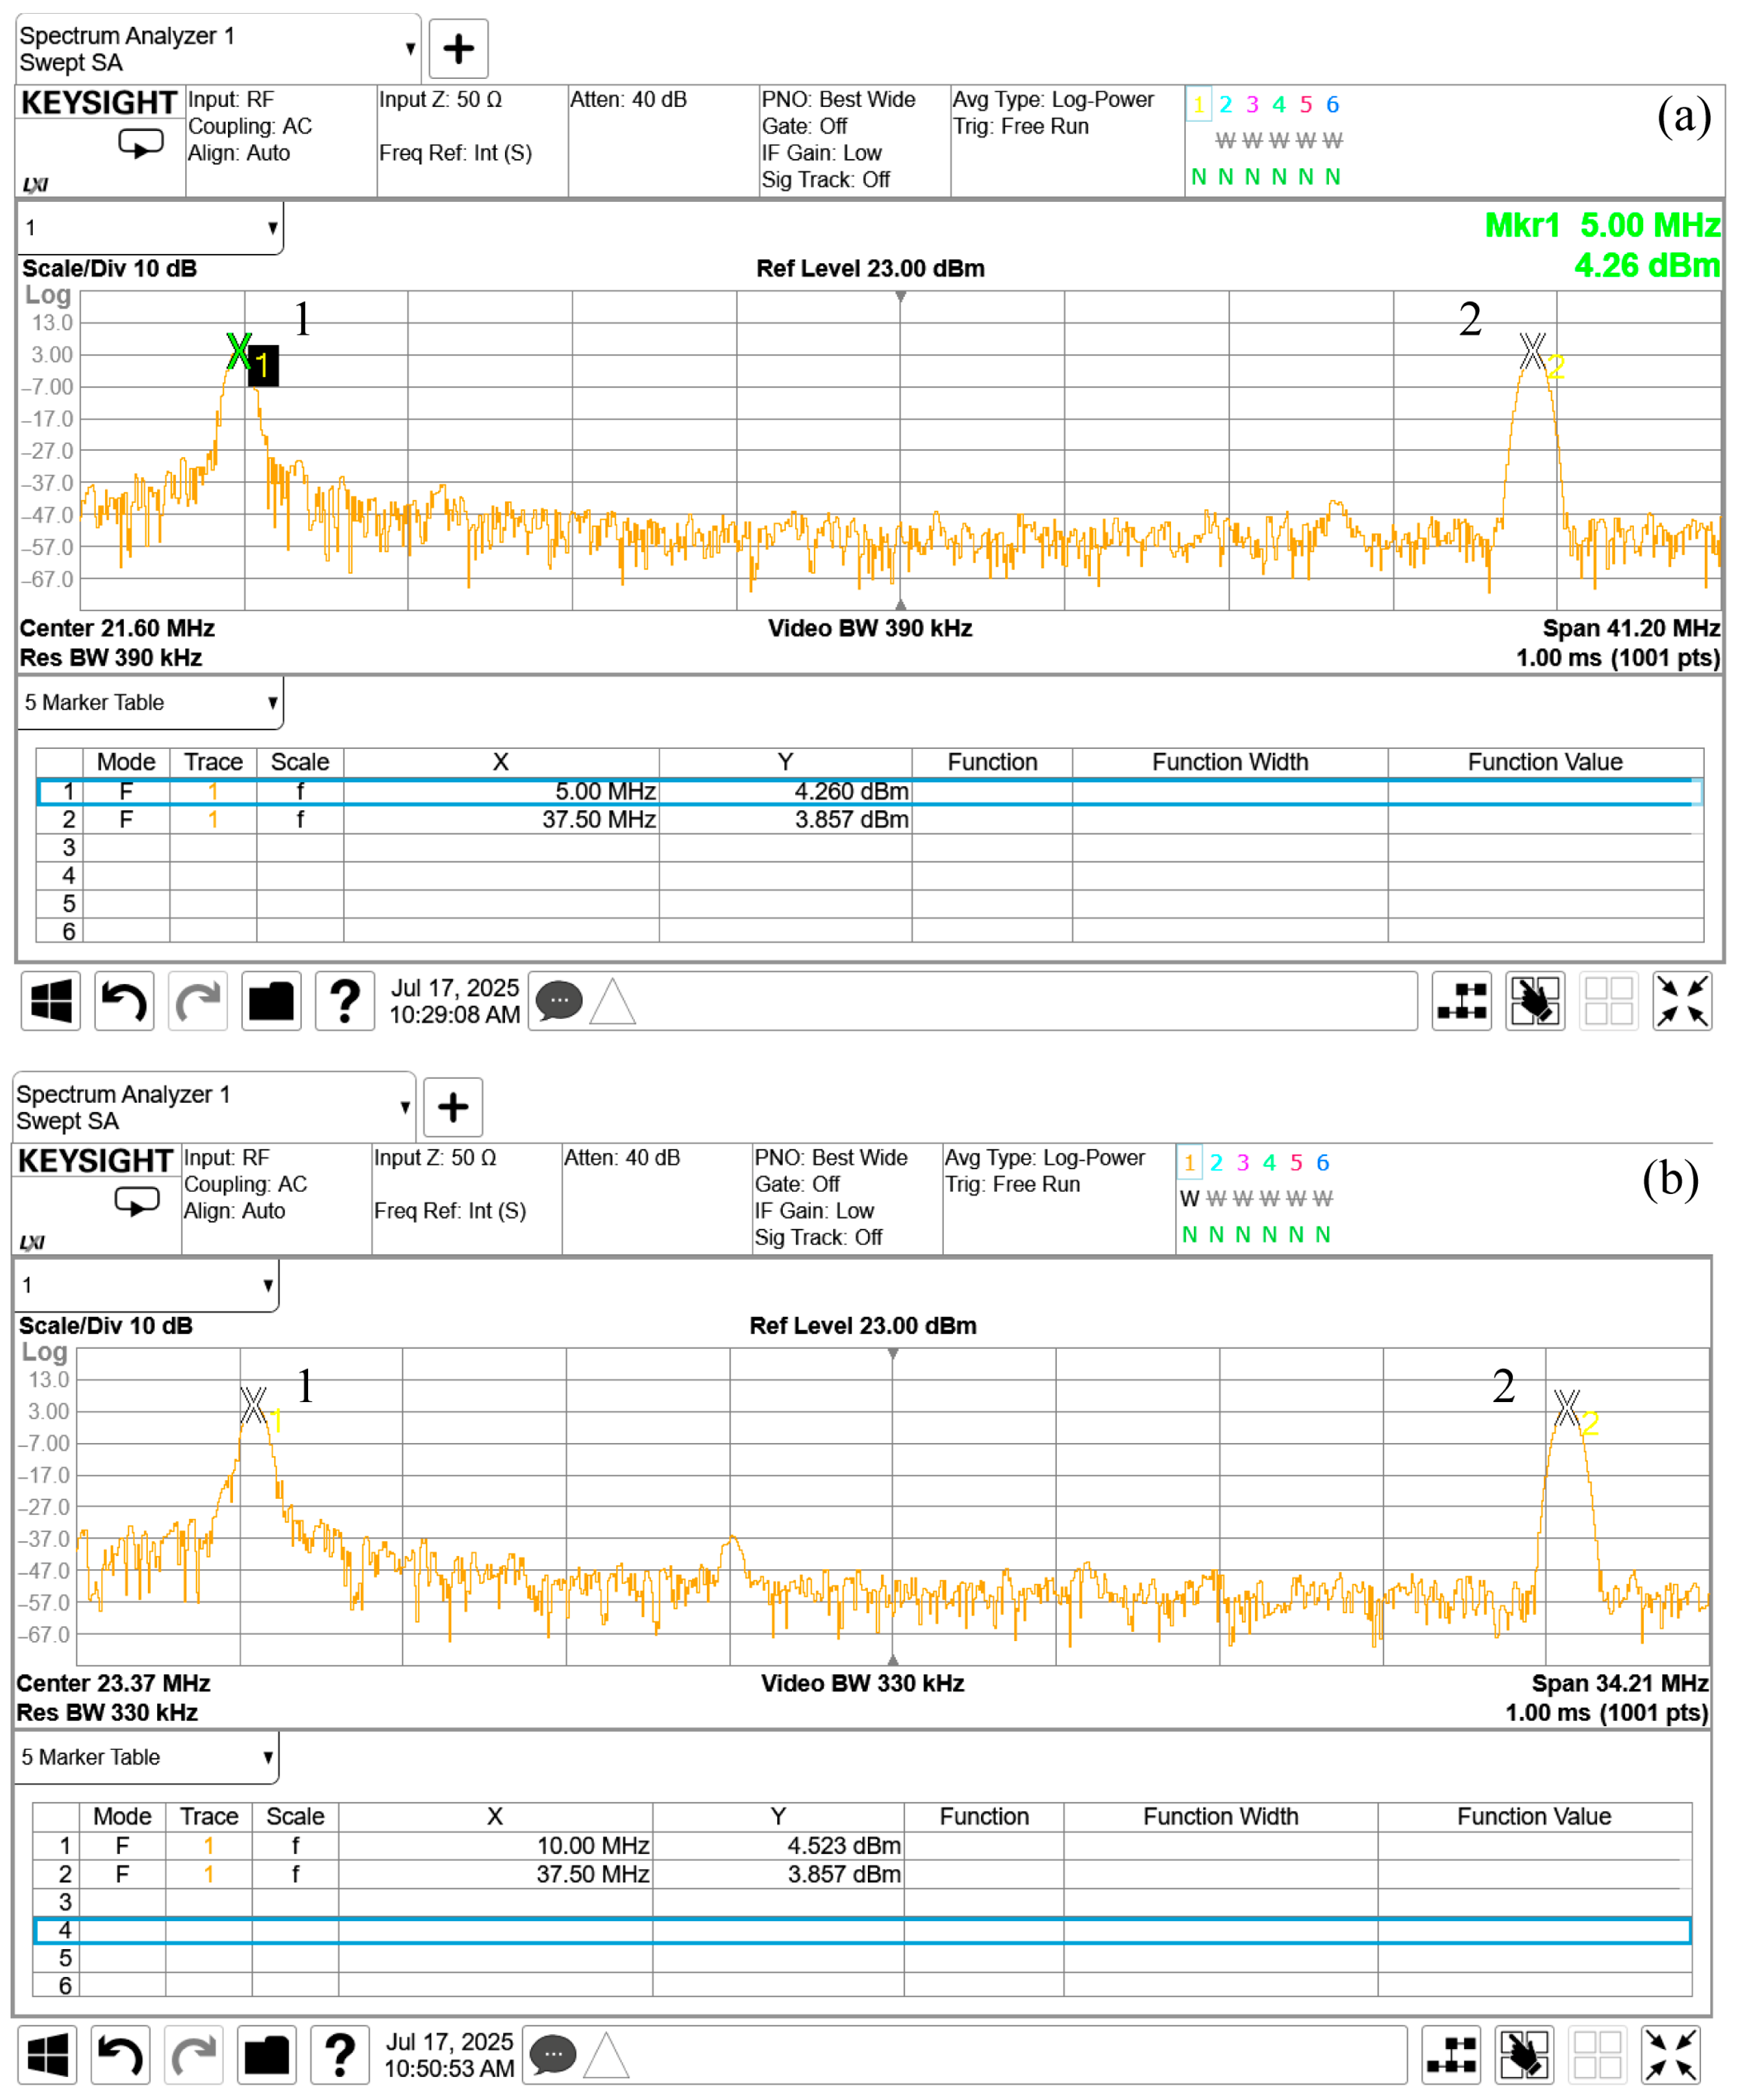1737x2100 pixels.
Task: Click the Res BW 330 kHz label
Action: (107, 1712)
